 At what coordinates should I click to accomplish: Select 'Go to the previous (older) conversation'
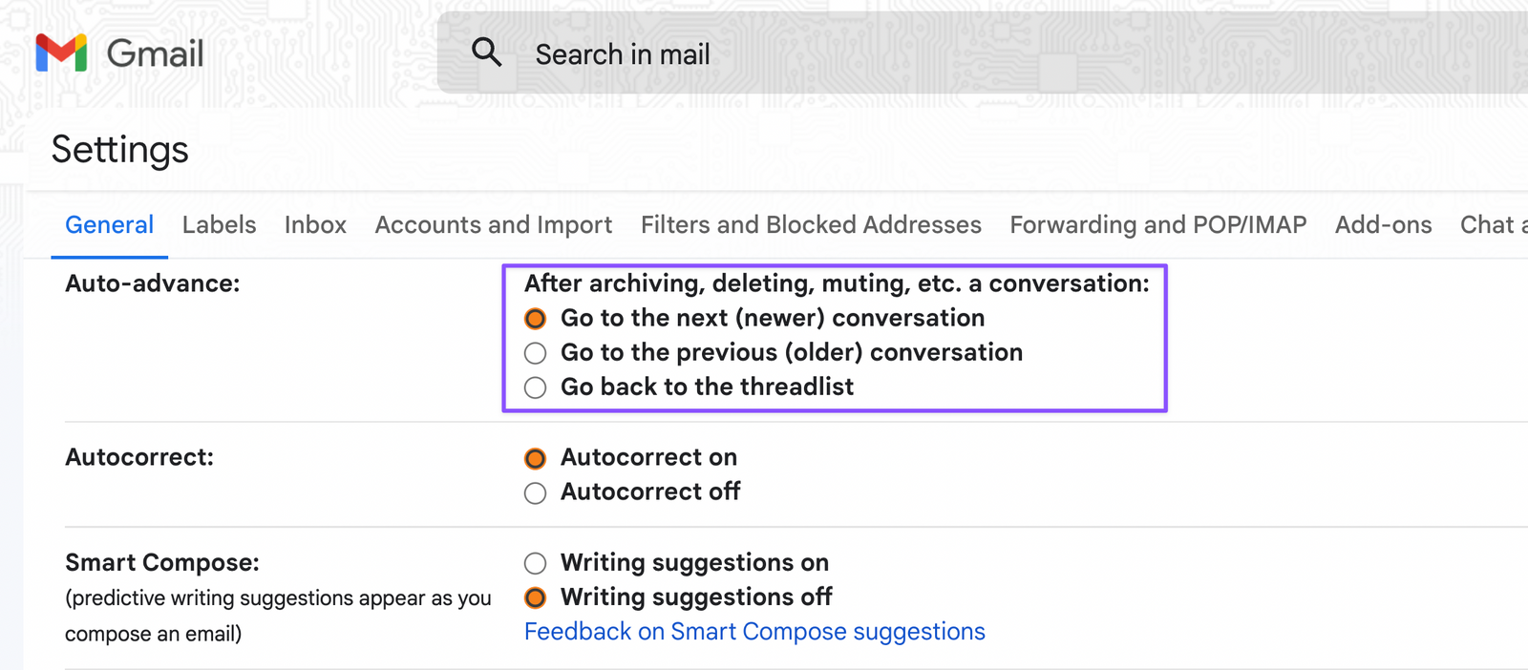[535, 352]
